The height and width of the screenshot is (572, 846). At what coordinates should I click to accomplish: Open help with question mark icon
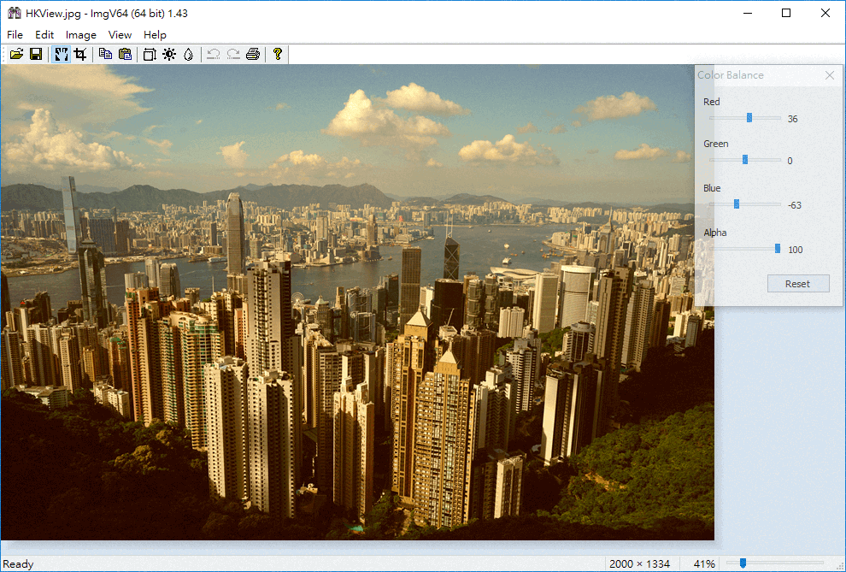tap(278, 54)
